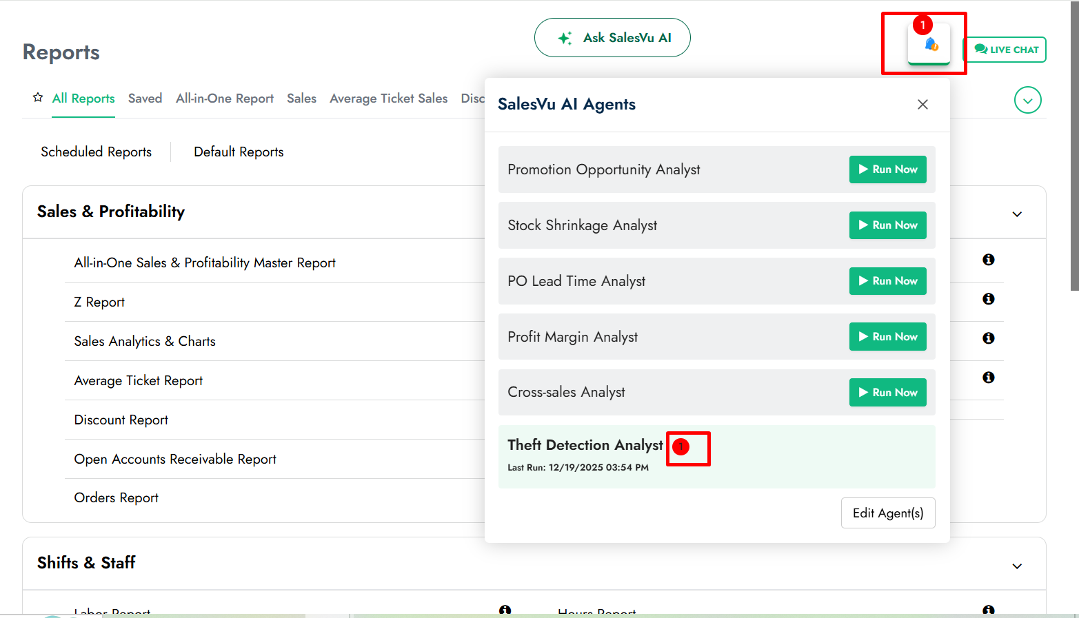This screenshot has height=618, width=1079.
Task: Open the Discount Report link
Action: [x=121, y=420]
